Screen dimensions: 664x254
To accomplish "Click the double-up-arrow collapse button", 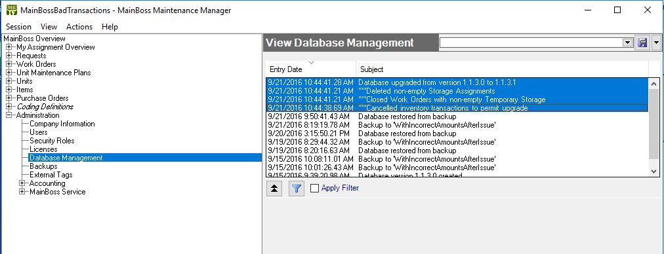I will click(x=274, y=189).
